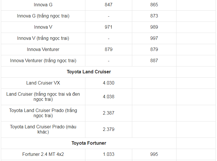This screenshot has width=217, height=161.
Task: Click the 997 price value
Action: [154, 38]
